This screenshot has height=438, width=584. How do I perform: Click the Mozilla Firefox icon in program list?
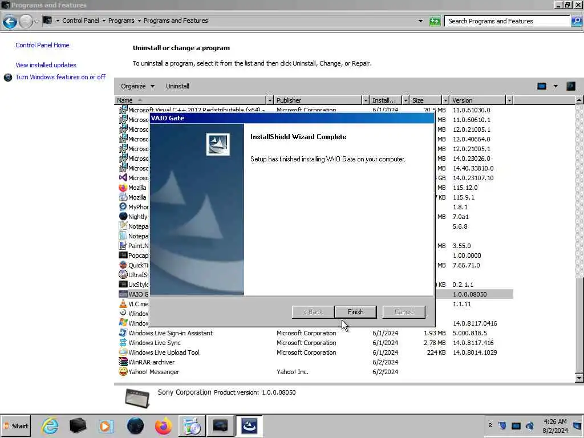123,188
